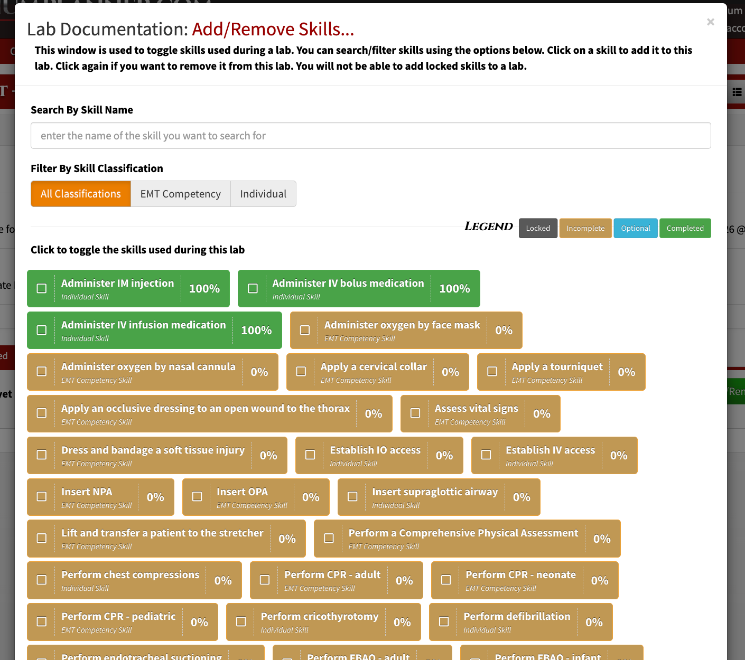This screenshot has width=745, height=660.
Task: Add the Insert OPA skill name
Action: click(x=242, y=492)
